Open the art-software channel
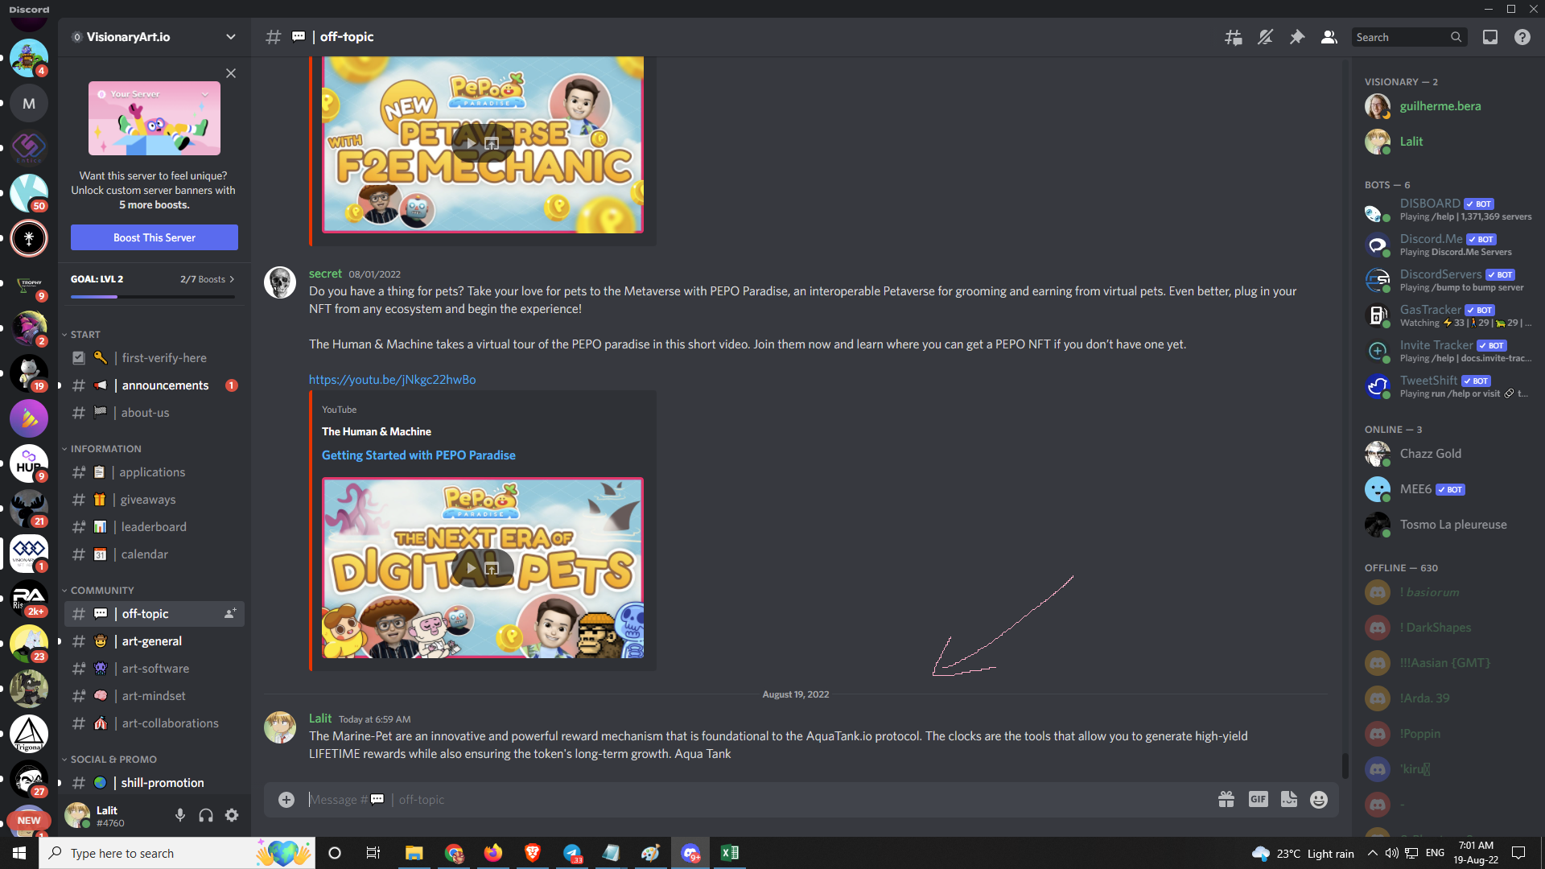This screenshot has height=869, width=1545. point(154,669)
